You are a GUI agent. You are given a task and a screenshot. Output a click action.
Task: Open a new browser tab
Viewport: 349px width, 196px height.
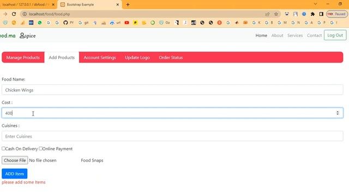point(128,4)
